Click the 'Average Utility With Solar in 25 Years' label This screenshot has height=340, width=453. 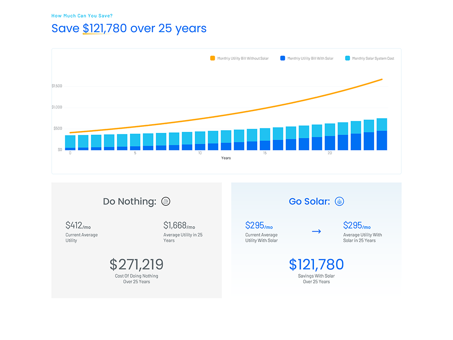tap(362, 238)
